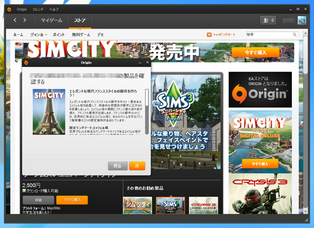Viewport: 314px width, 228px height.
Task: Click the Origin logo icon in title bar
Action: tap(9, 9)
